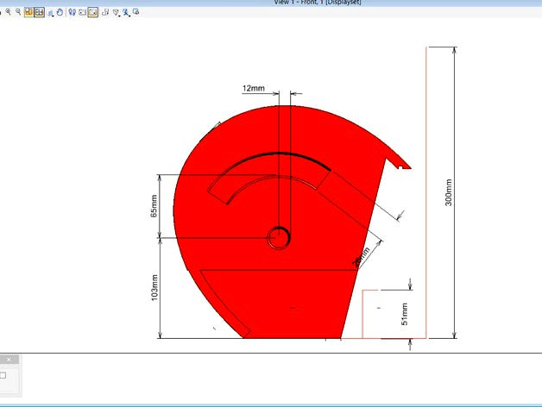Tick the checkbox in the bottom-left panel
Viewport: 542px width, 407px height.
pyautogui.click(x=3, y=375)
